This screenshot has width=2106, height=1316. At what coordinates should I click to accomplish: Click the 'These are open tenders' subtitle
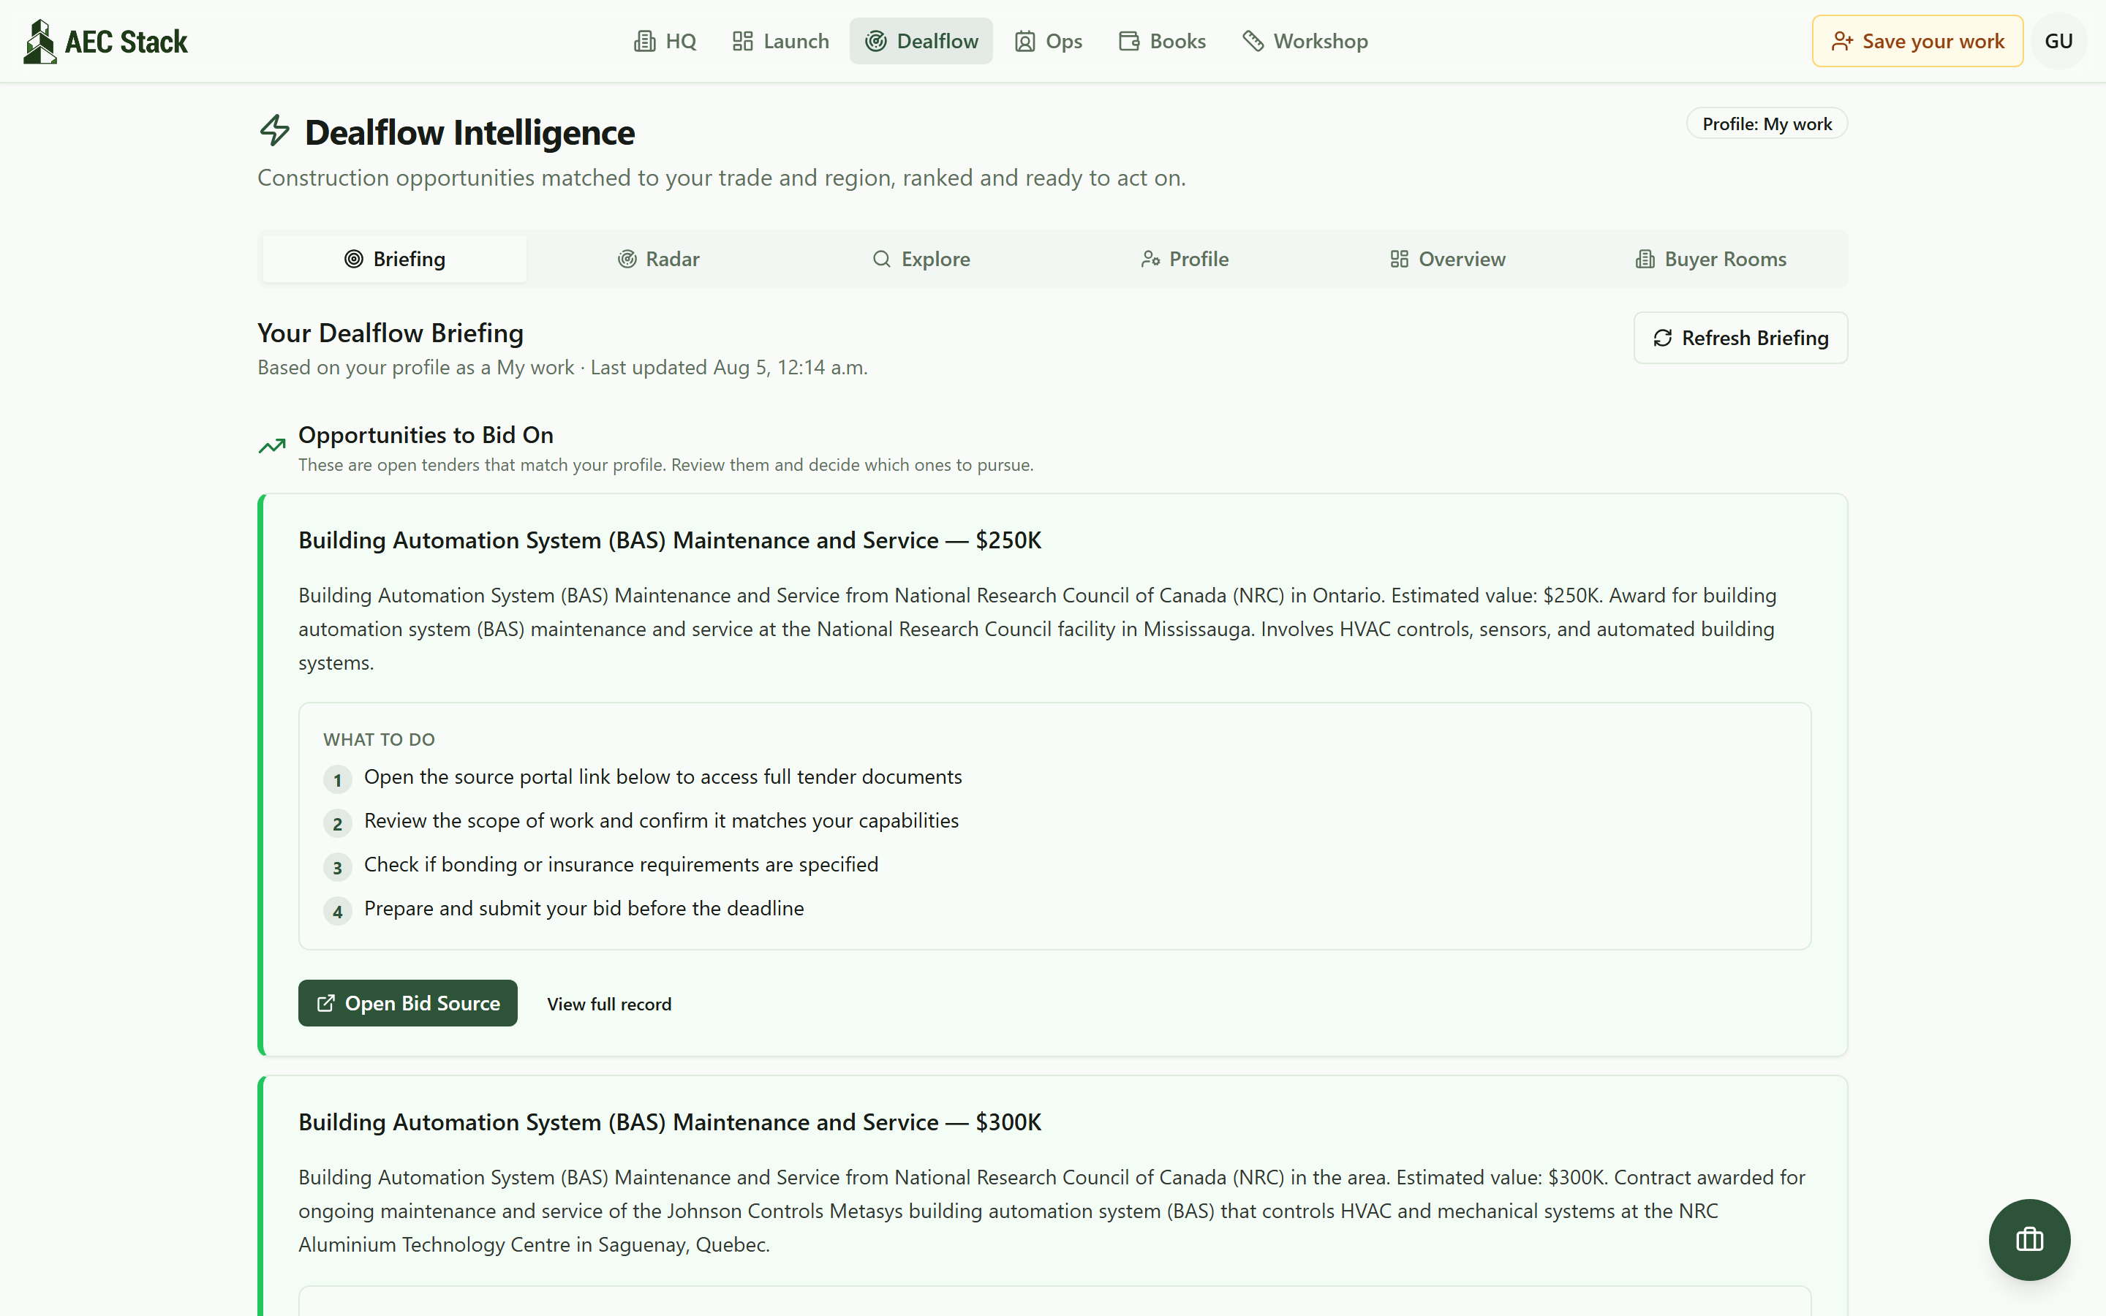(x=665, y=465)
